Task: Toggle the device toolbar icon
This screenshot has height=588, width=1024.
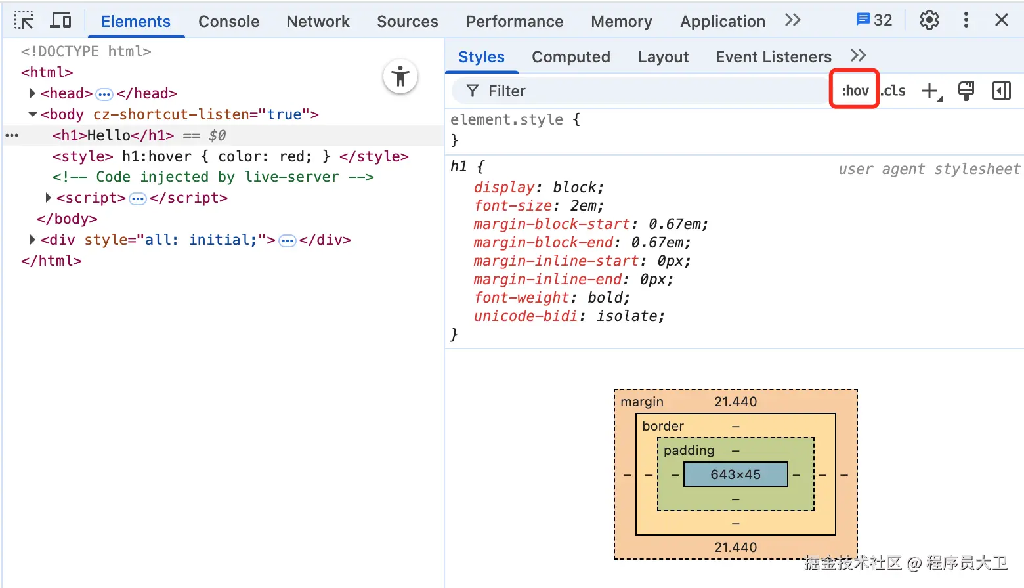Action: tap(60, 20)
